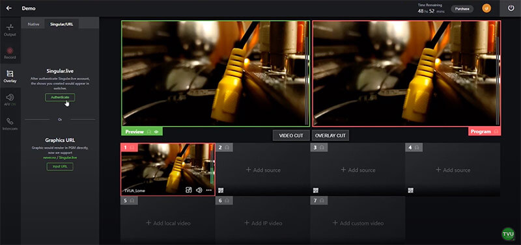Select the TVUA_Lome source thumbnail

167,170
